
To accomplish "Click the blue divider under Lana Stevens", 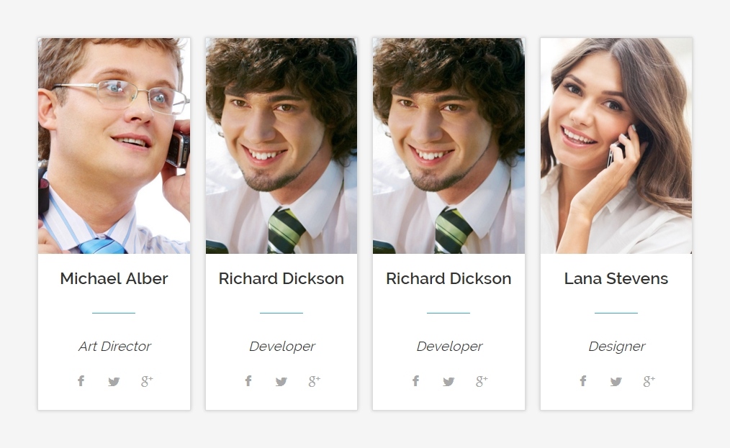I will click(616, 313).
